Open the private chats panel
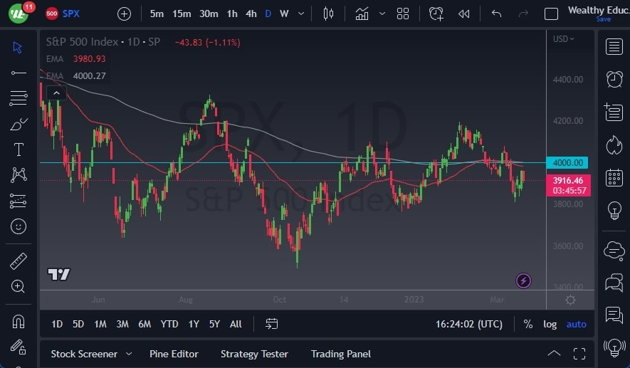The image size is (630, 368). point(614,283)
